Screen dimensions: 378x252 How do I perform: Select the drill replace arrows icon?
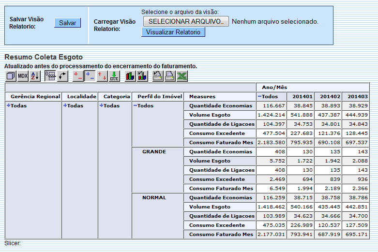102,75
